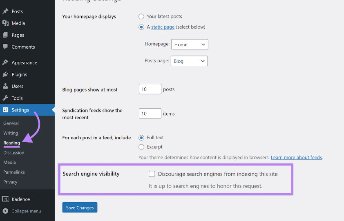Click the Users person icon
Screen dimensions: 344x221
5,86
